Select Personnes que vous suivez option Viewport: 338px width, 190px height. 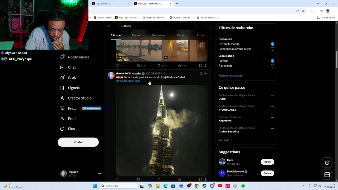[x=273, y=49]
